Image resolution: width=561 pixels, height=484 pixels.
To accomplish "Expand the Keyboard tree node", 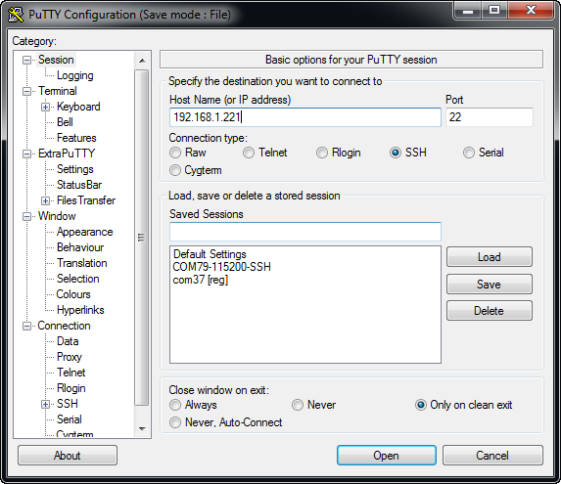I will (x=45, y=107).
